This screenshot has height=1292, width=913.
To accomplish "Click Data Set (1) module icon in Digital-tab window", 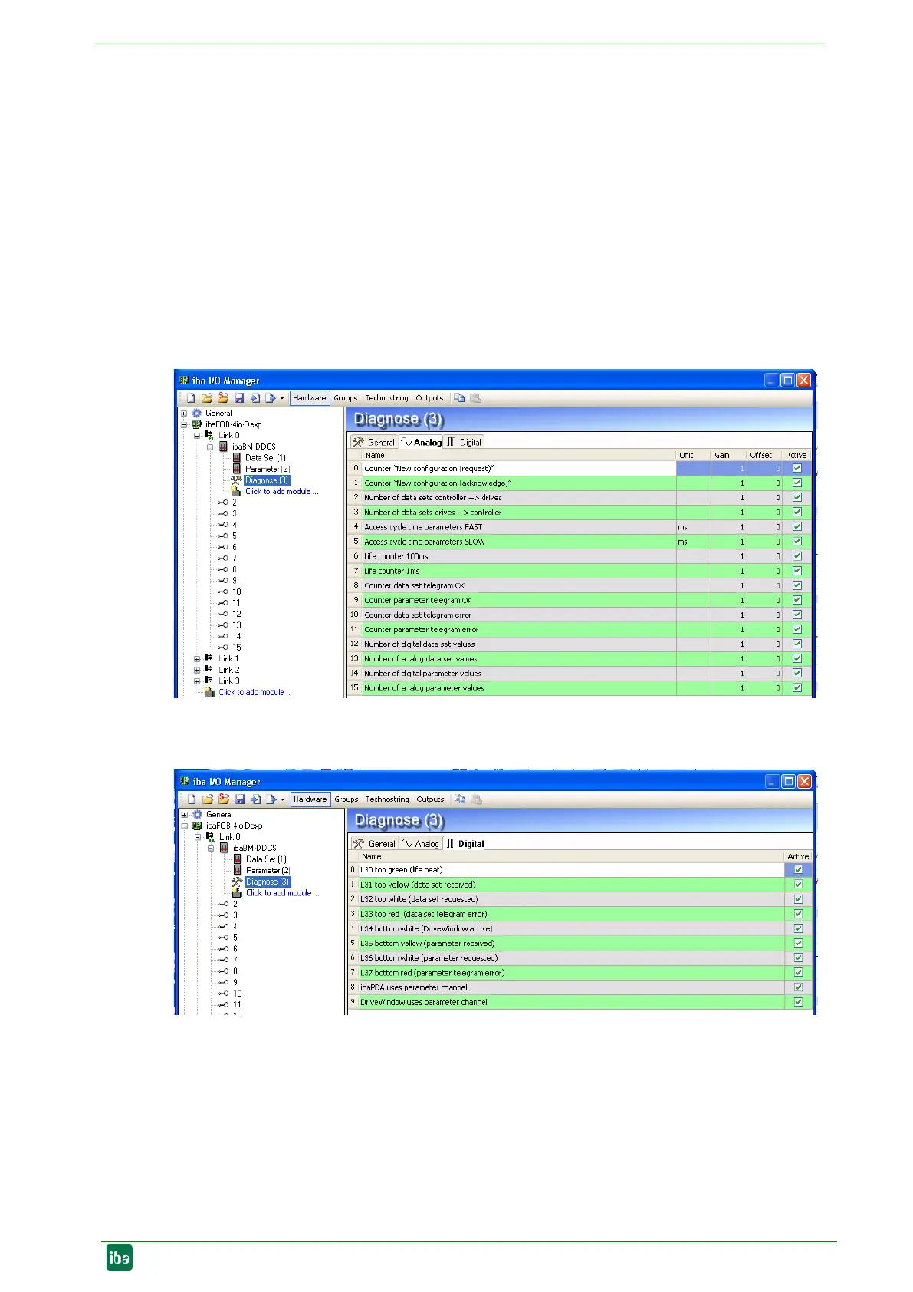I will (237, 859).
